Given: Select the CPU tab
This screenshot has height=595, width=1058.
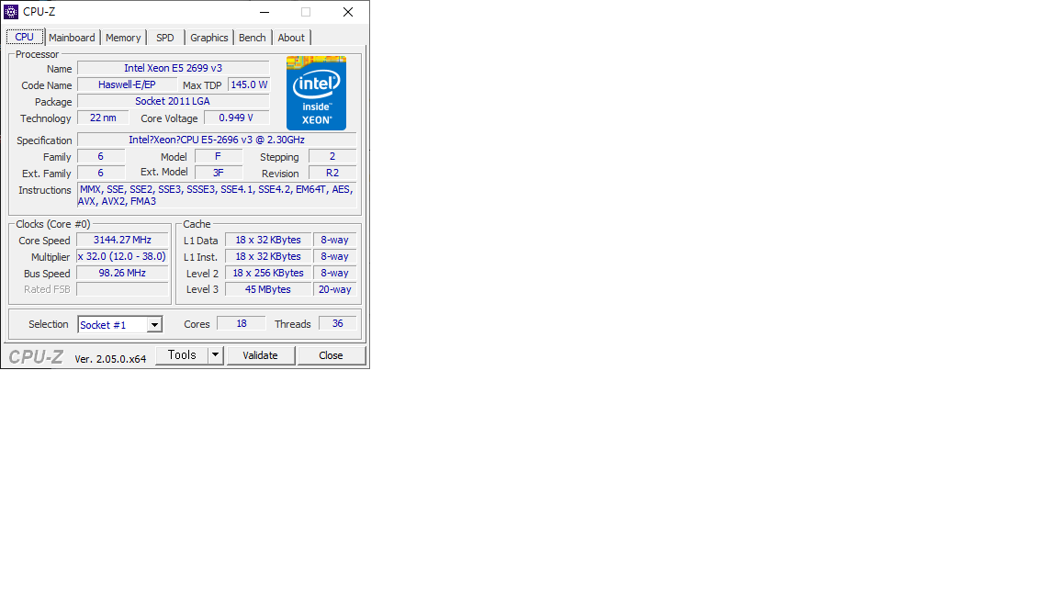Looking at the screenshot, I should tap(25, 37).
